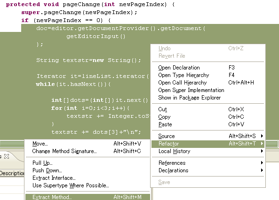Image resolution: width=279 pixels, height=200 pixels.
Task: Paste from the context menu
Action: click(x=208, y=124)
